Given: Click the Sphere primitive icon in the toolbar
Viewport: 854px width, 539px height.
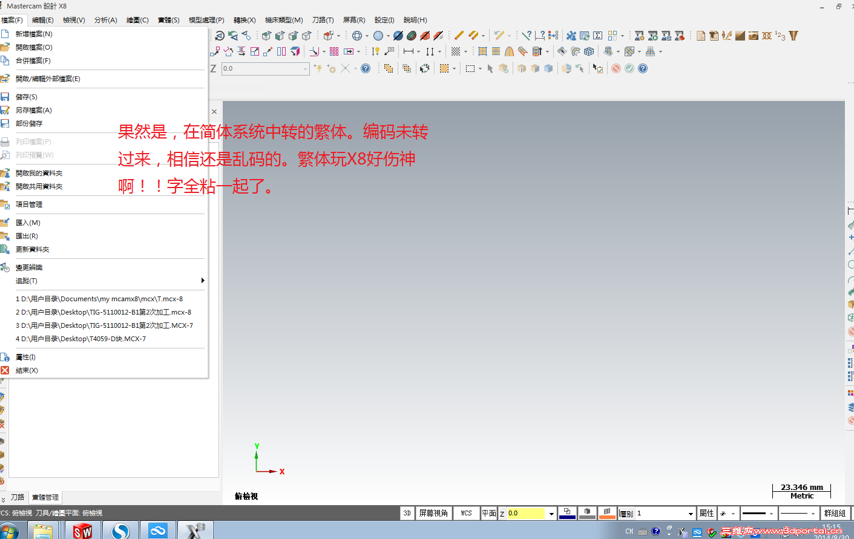Looking at the screenshot, I should click(378, 36).
